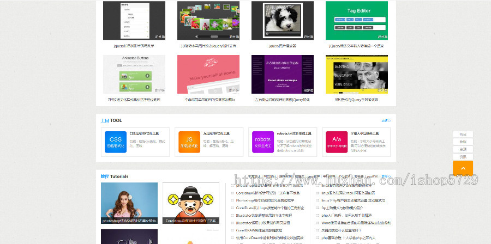
Task: Open the yellow Marketing Management thumbnail
Action: (357, 75)
